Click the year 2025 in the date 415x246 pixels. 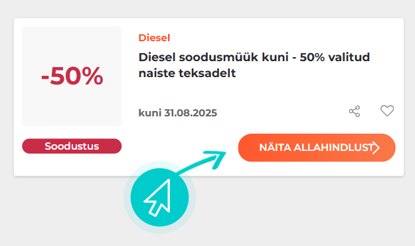204,113
